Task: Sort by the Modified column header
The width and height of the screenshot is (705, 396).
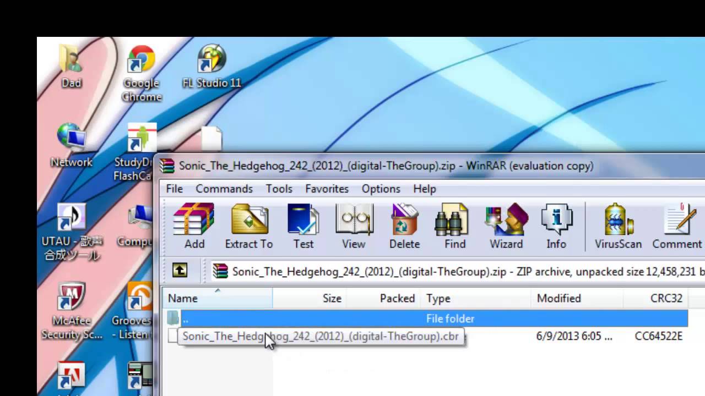Action: click(577, 298)
